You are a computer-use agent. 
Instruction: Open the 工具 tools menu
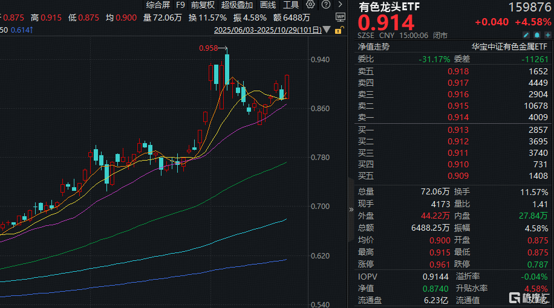coord(292,4)
